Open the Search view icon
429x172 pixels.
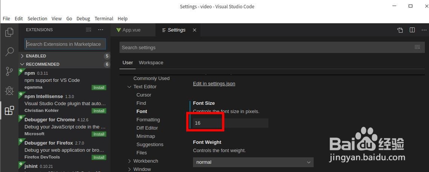click(9, 52)
